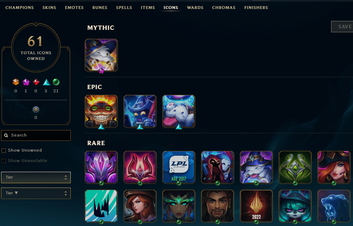Click the blue epic triangle gem filter
353x226 pixels.
point(46,82)
